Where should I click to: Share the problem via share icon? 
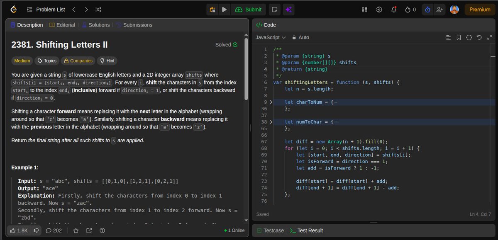coord(89,230)
